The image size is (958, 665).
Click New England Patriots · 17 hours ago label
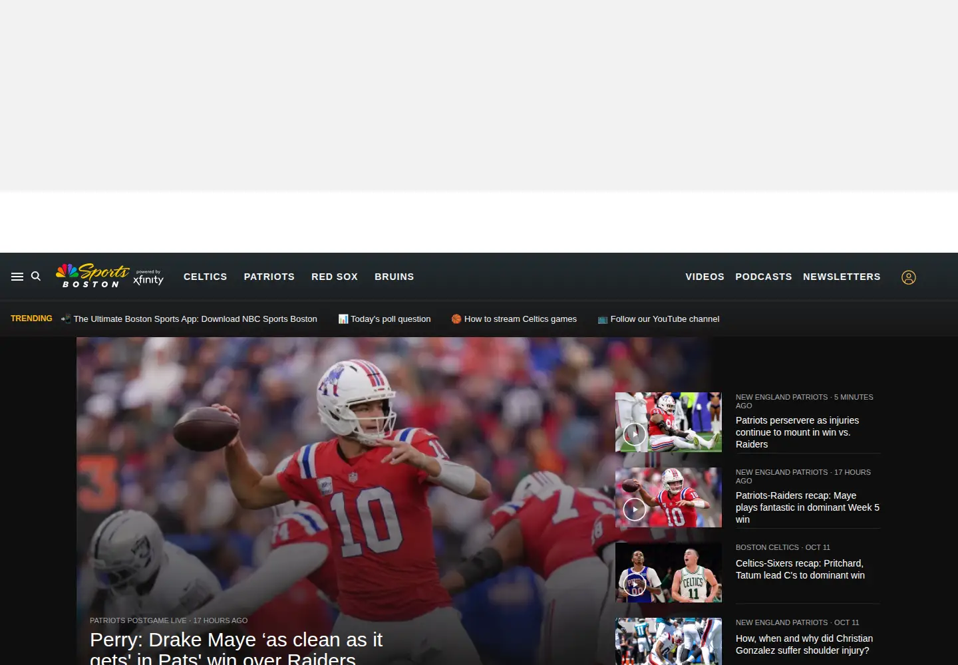[803, 476]
